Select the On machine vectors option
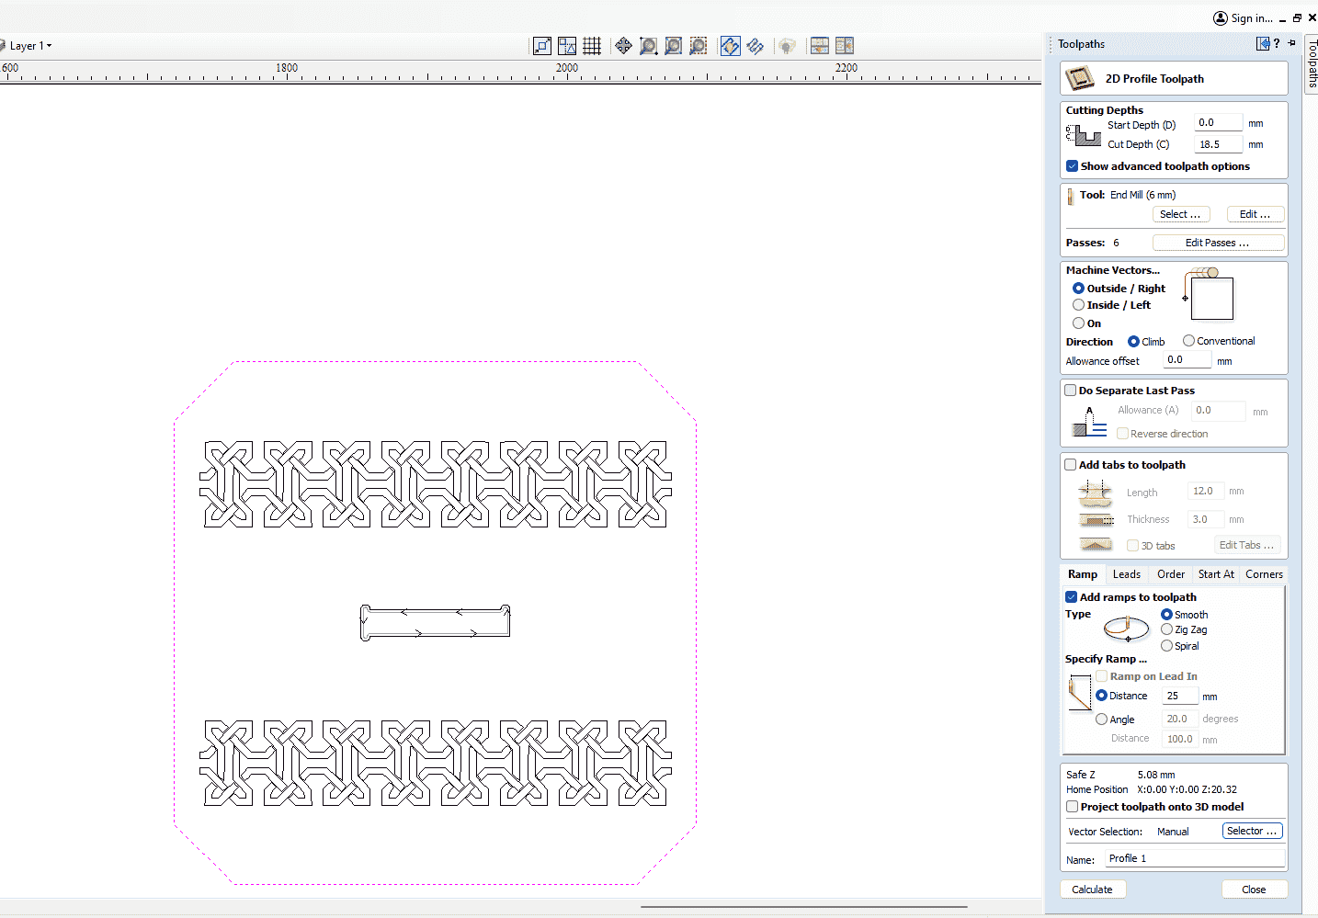This screenshot has height=918, width=1318. coord(1078,323)
